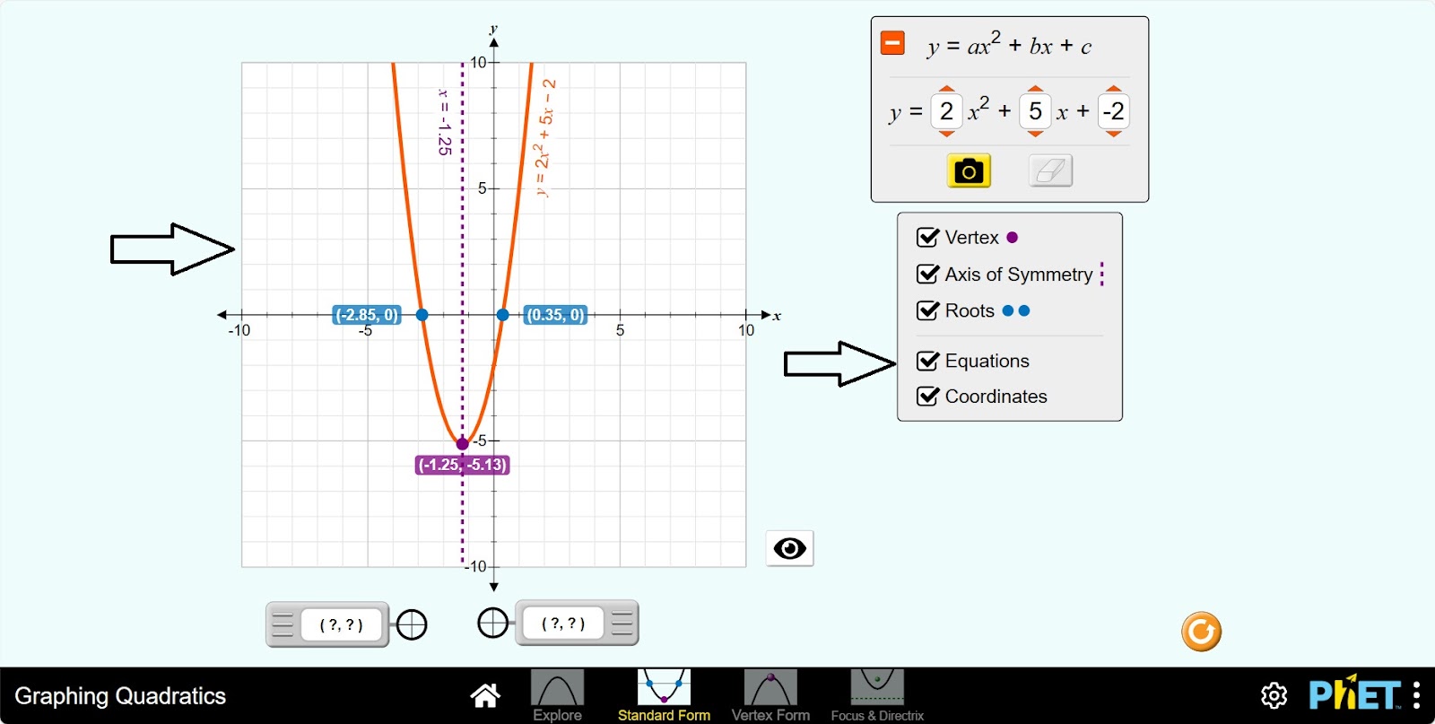This screenshot has width=1435, height=724.
Task: Uncheck the Vertex checkbox
Action: [927, 238]
